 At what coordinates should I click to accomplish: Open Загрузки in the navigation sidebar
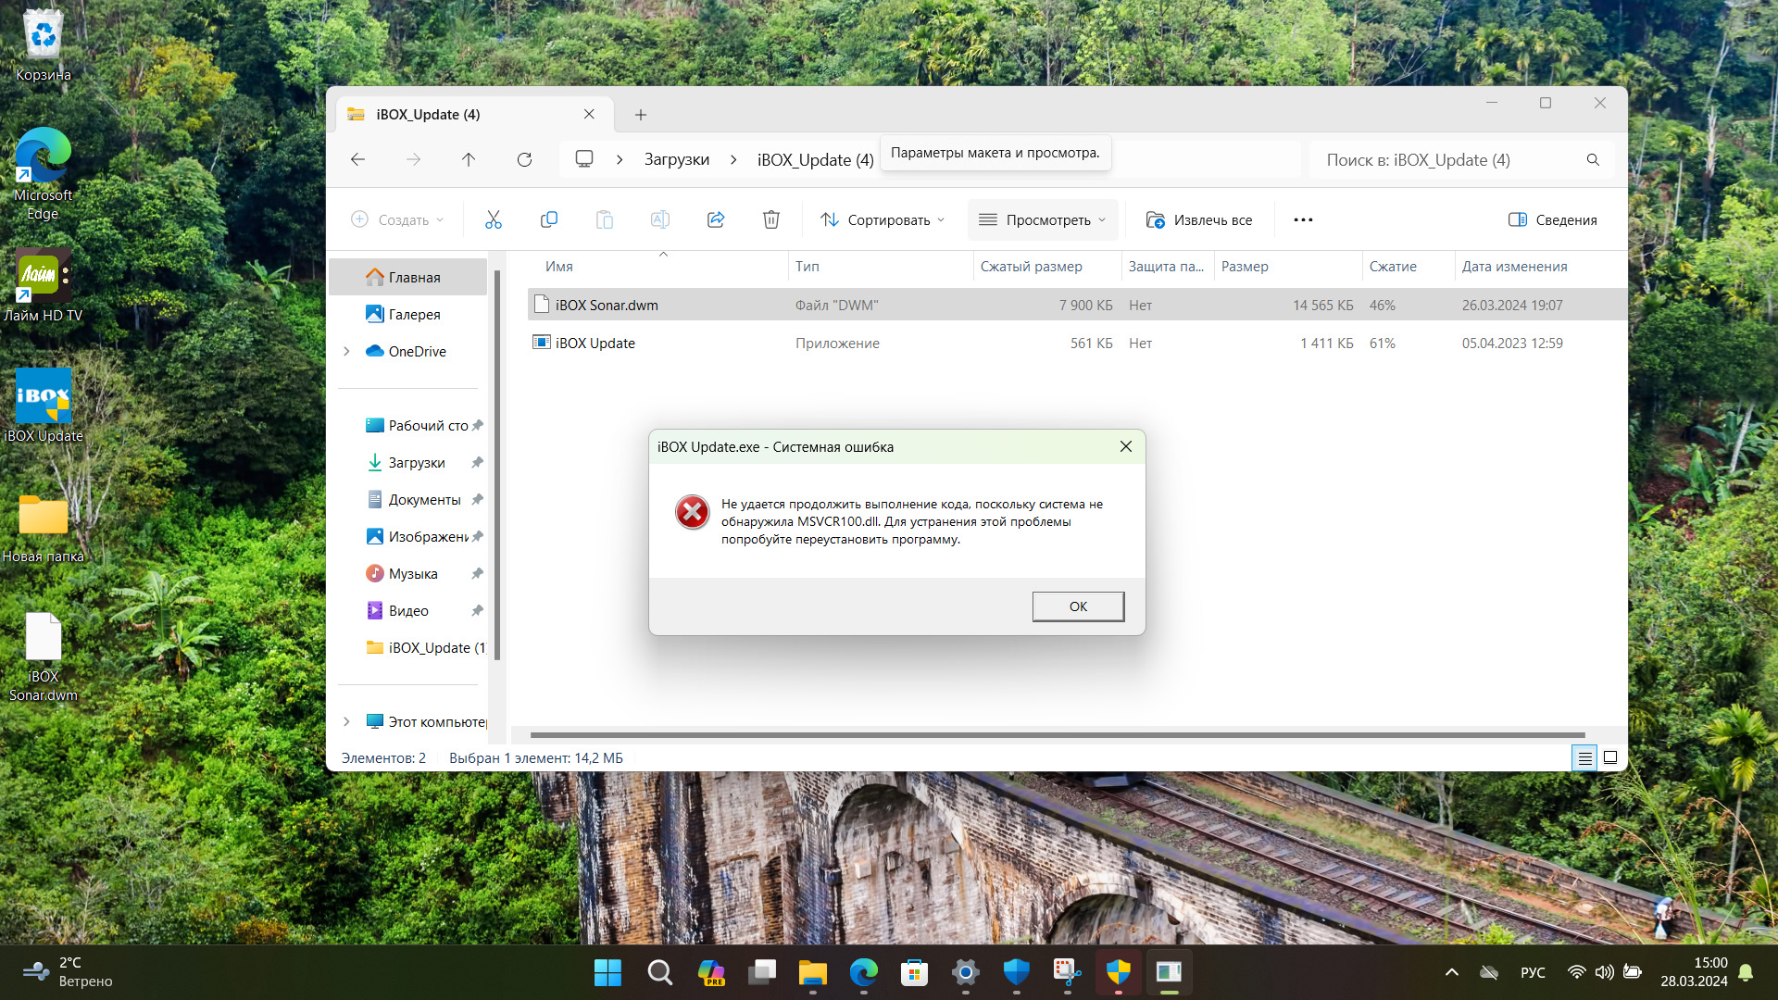416,462
